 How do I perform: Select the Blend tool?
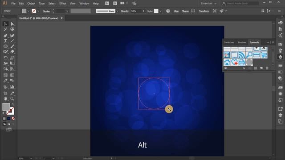point(12,80)
